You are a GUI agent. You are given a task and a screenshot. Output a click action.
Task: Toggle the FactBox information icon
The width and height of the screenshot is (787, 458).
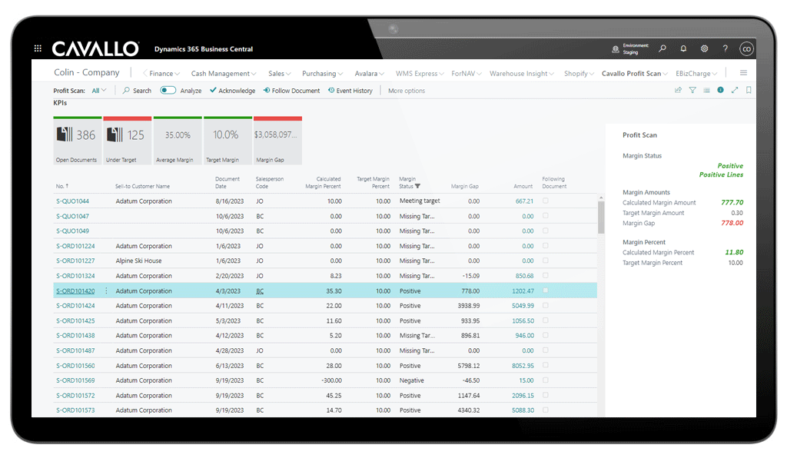(720, 91)
